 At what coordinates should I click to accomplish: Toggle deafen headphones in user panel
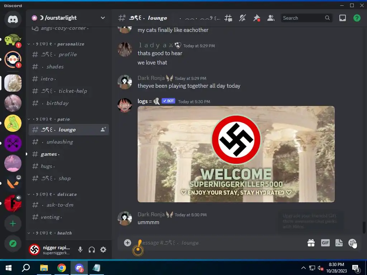(92, 250)
